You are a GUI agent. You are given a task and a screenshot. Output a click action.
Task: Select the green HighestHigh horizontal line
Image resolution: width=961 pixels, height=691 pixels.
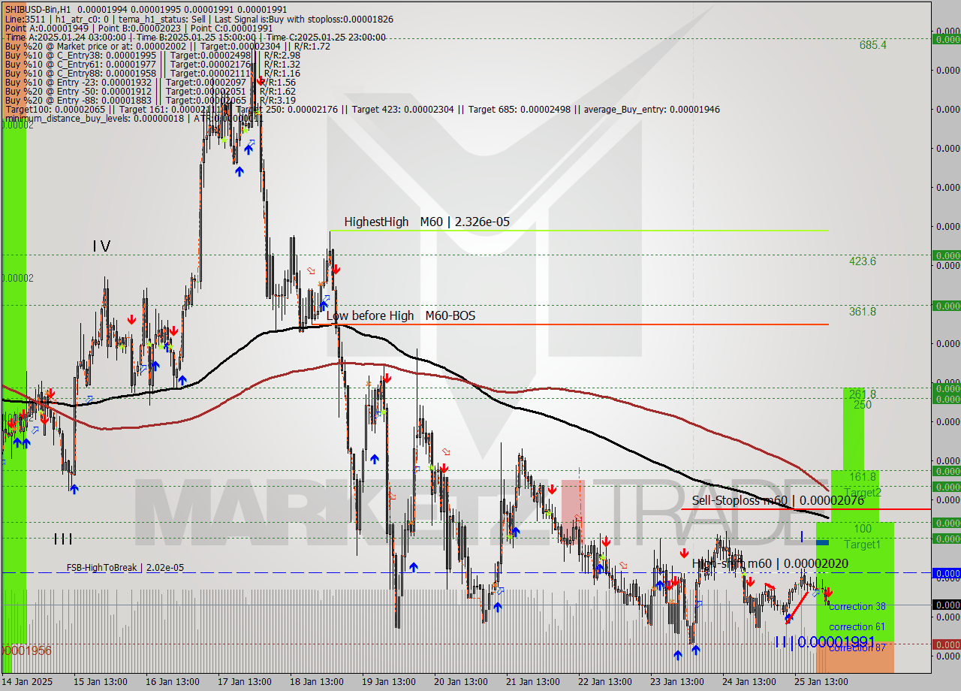pyautogui.click(x=578, y=230)
